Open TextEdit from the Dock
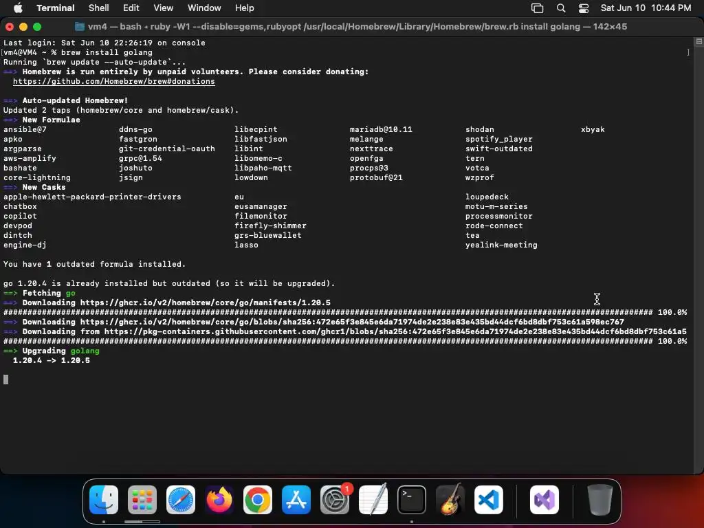The height and width of the screenshot is (528, 704). [x=373, y=500]
